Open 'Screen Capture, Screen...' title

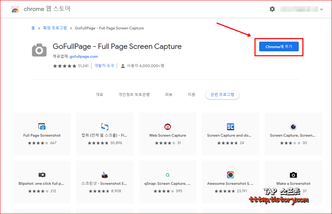tap(293, 135)
